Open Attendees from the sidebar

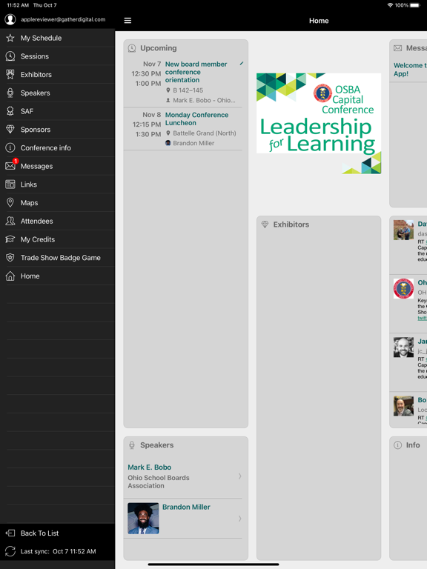pos(57,221)
